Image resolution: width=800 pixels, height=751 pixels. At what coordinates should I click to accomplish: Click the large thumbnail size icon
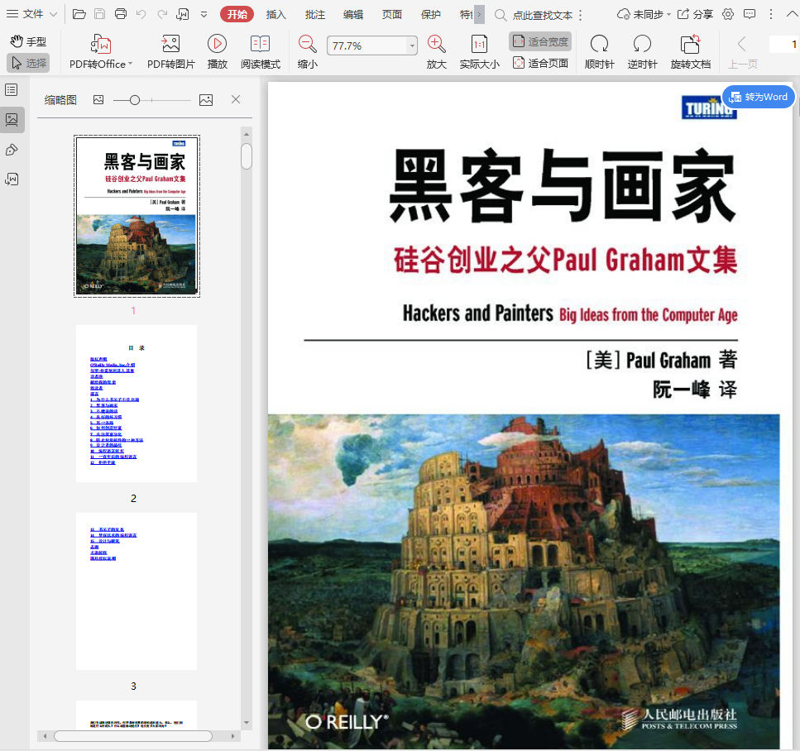(206, 100)
